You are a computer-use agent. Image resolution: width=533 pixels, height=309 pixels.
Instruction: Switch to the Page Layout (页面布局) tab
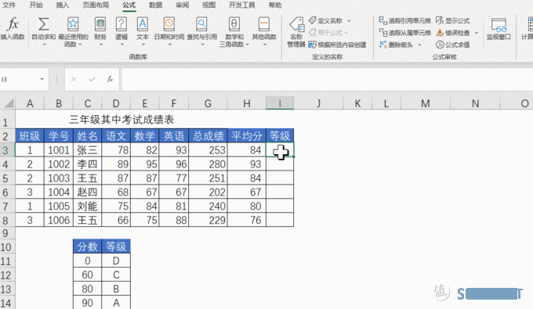[96, 5]
